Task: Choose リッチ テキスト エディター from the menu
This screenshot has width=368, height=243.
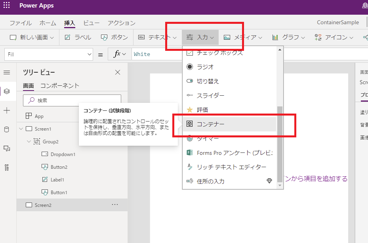Action: 229,167
